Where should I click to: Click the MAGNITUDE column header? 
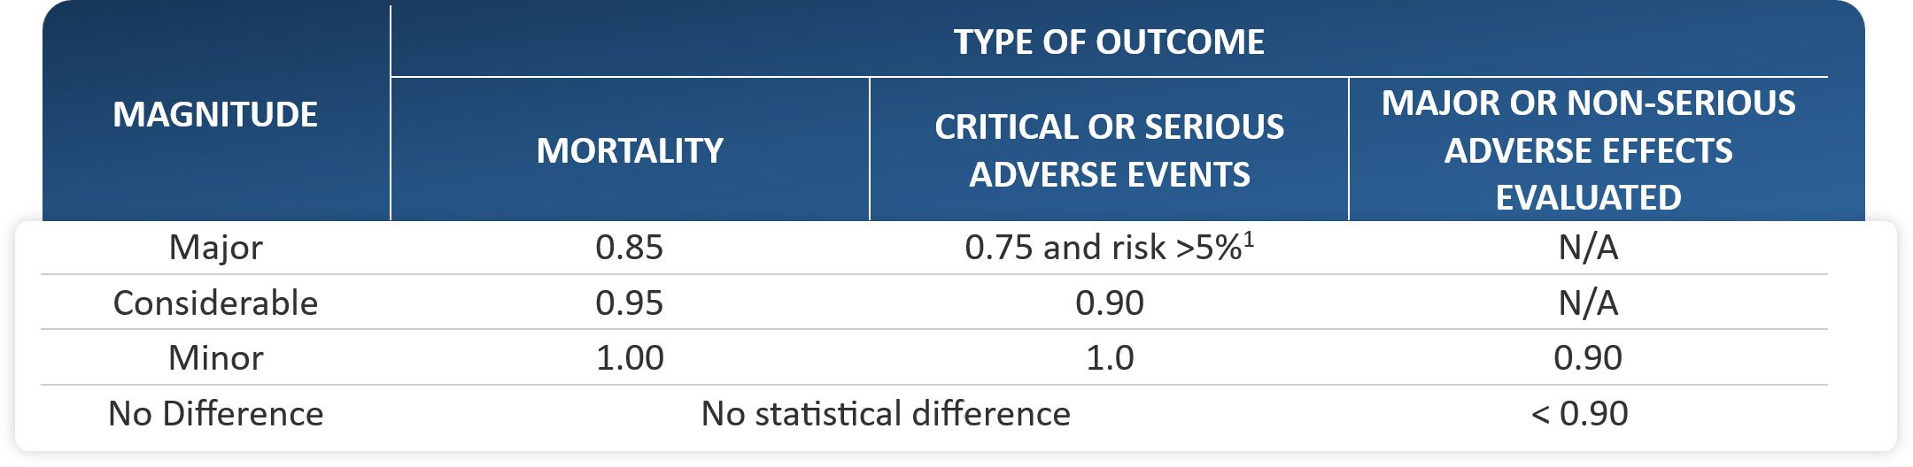(x=215, y=115)
